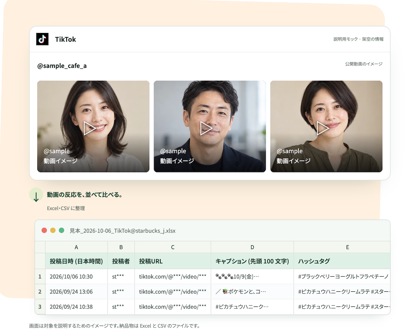Click the 投稿URL header cell

pos(173,261)
